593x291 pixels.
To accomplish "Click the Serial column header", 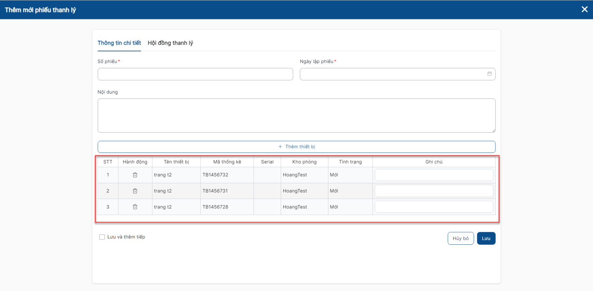I will (x=267, y=162).
